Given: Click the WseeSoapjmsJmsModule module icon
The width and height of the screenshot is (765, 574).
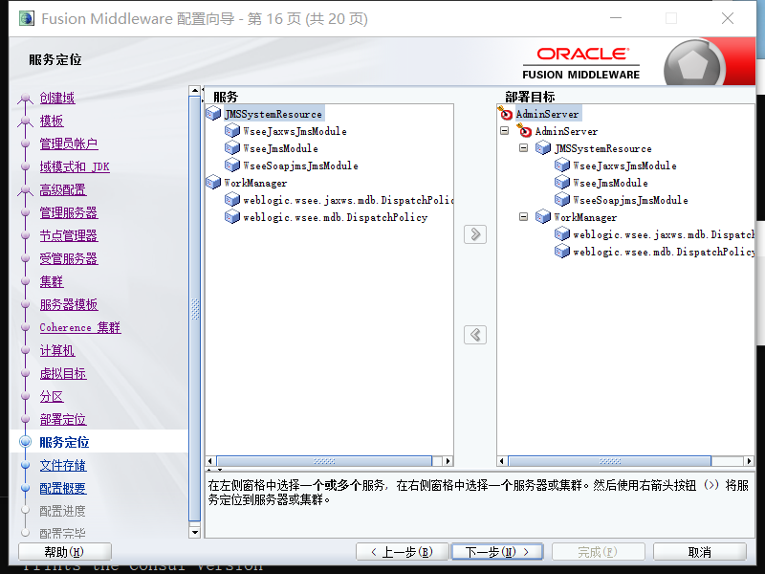Looking at the screenshot, I should coord(232,165).
